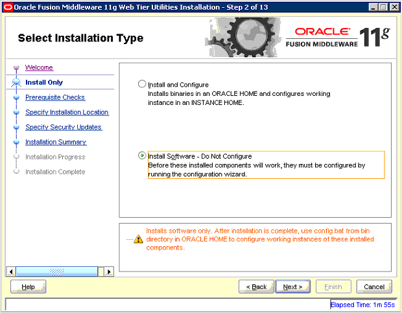Minimize the installer window

[373, 7]
